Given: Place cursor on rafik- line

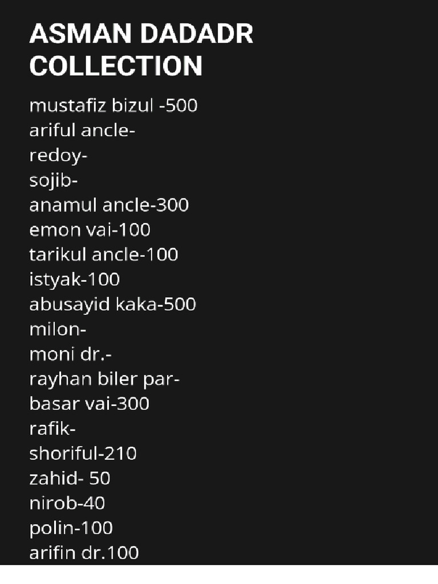Looking at the screenshot, I should (x=52, y=429).
